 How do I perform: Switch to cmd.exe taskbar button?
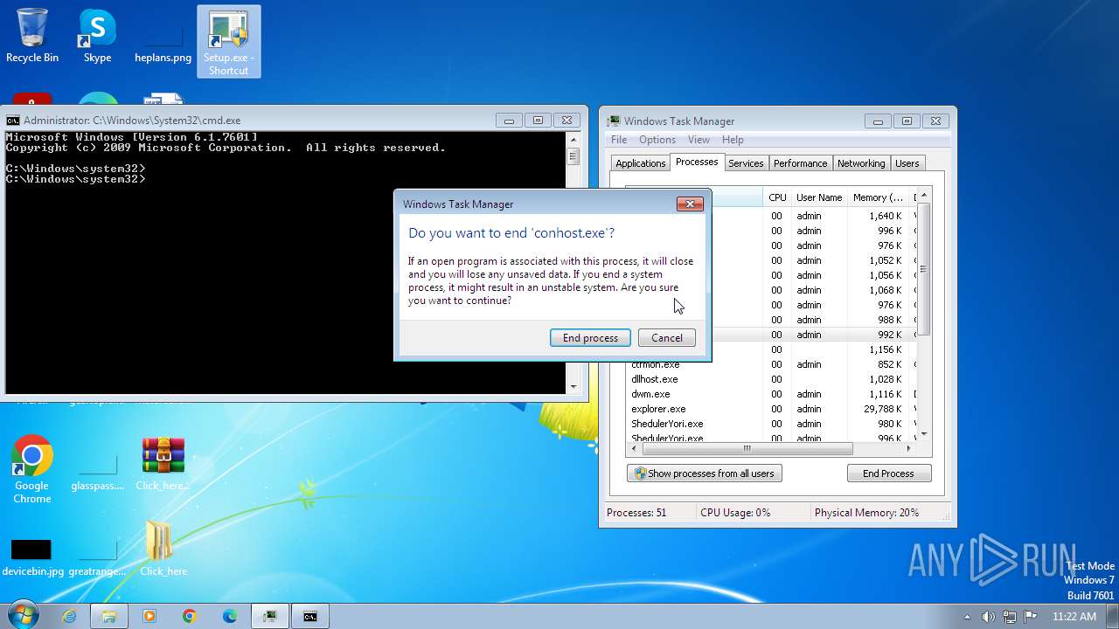pyautogui.click(x=310, y=616)
